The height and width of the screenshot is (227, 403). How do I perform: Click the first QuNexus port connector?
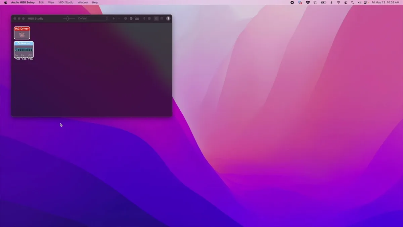tap(17, 58)
